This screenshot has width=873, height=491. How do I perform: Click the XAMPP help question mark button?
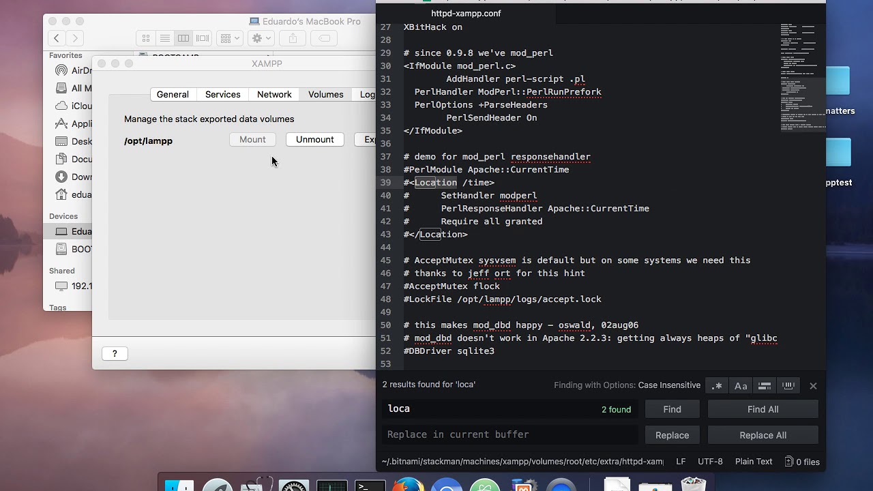click(115, 353)
